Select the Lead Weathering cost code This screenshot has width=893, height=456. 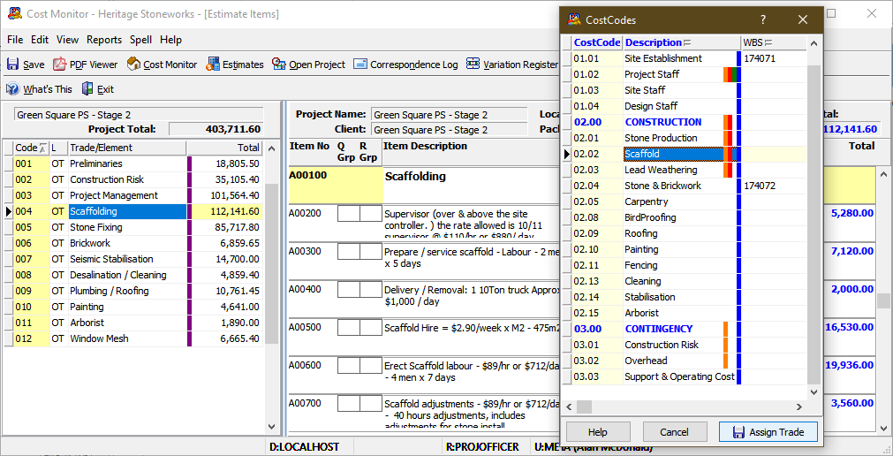click(x=685, y=170)
